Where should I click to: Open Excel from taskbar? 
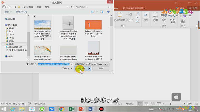tap(71, 109)
